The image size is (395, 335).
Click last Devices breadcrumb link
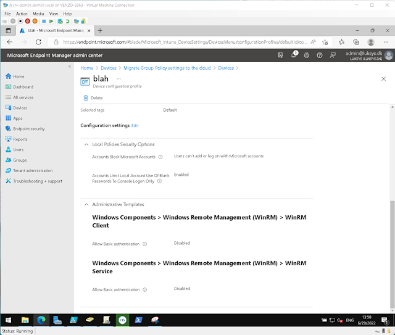click(x=226, y=68)
